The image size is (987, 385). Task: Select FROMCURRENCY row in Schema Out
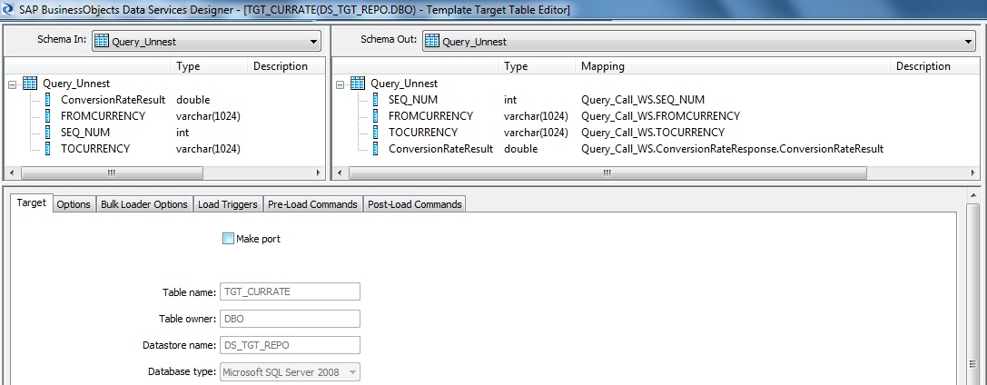(x=656, y=115)
